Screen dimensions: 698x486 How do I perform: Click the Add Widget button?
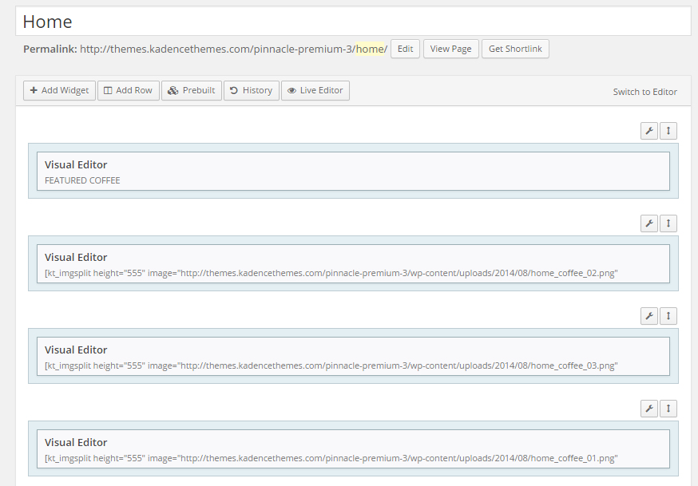(59, 90)
